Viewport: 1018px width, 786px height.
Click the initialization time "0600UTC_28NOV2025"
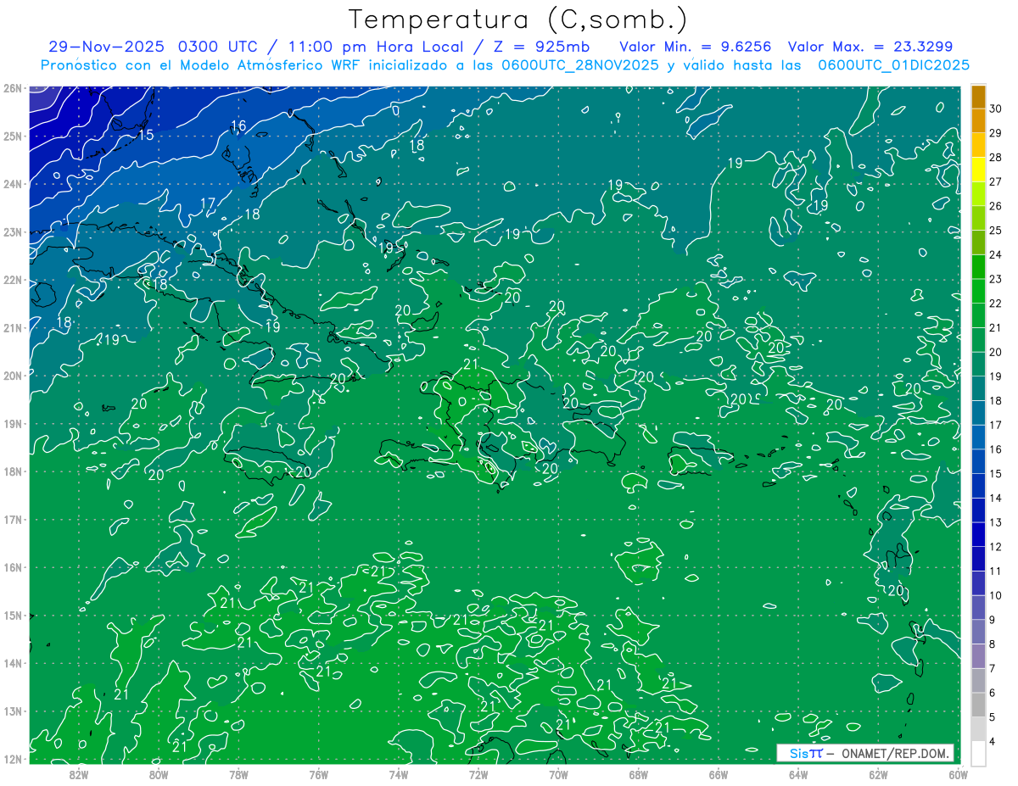[579, 65]
